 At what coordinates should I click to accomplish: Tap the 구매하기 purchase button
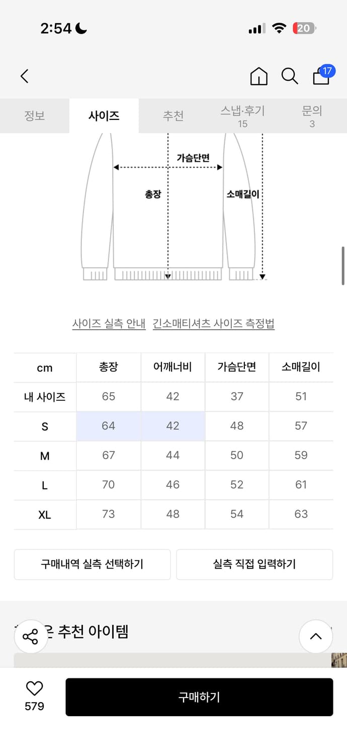pyautogui.click(x=199, y=697)
